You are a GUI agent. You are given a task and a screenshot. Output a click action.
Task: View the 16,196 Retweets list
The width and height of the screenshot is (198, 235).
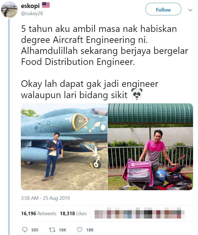tap(39, 213)
